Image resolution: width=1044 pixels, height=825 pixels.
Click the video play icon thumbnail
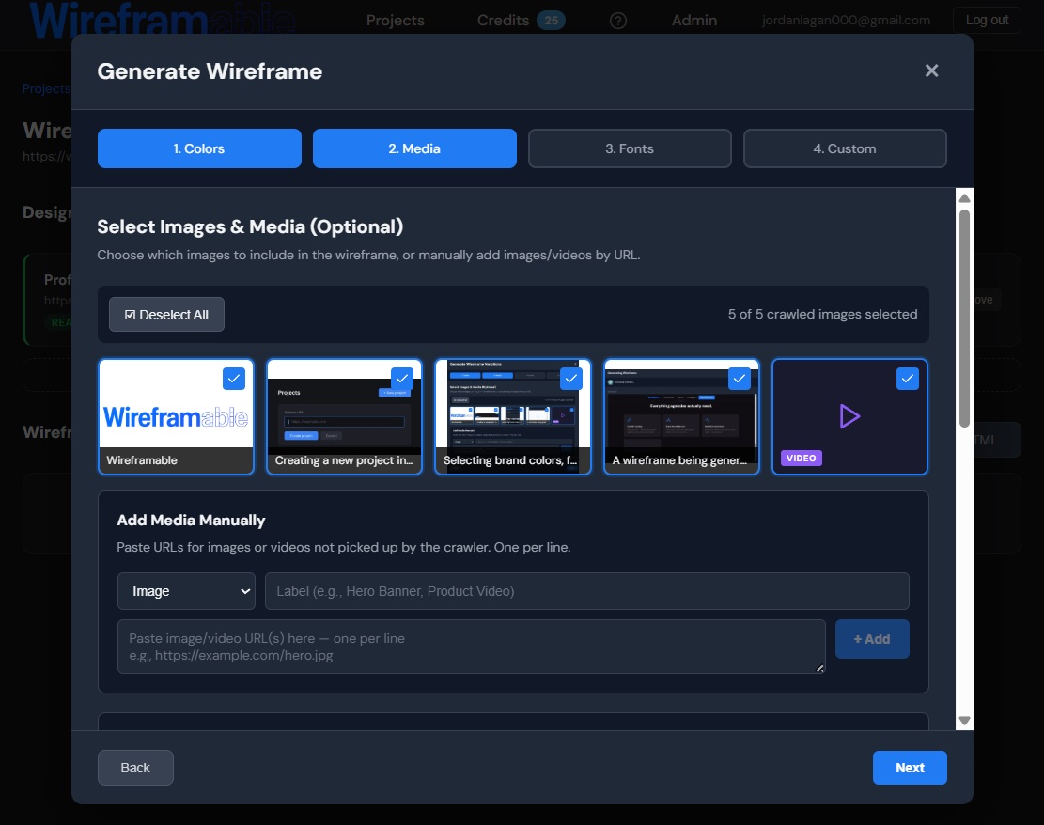[849, 417]
